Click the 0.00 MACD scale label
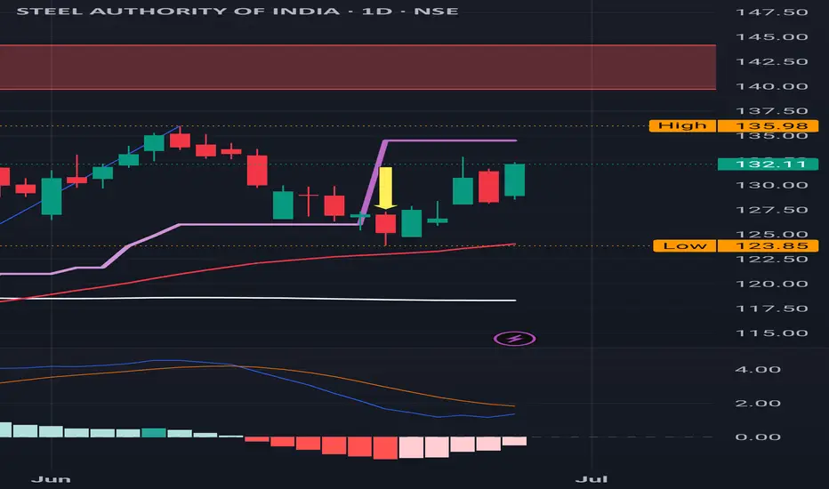The width and height of the screenshot is (829, 489). (x=758, y=437)
